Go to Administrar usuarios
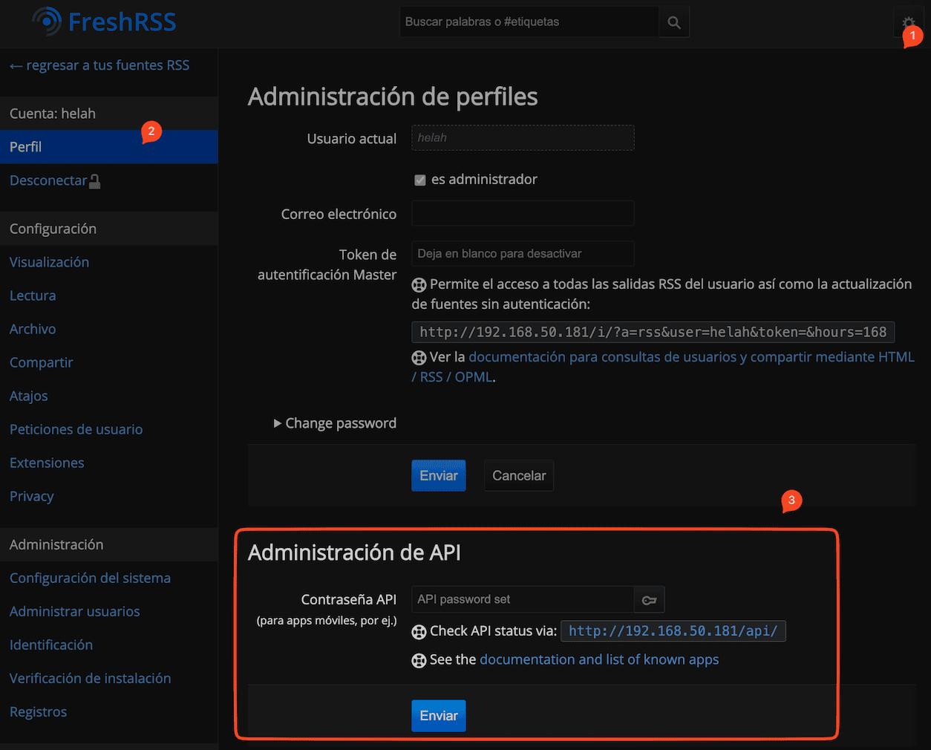931x750 pixels. [74, 611]
